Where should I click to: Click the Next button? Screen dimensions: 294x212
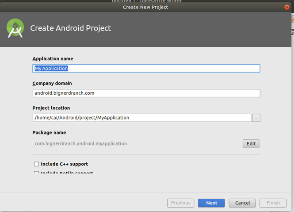click(211, 203)
